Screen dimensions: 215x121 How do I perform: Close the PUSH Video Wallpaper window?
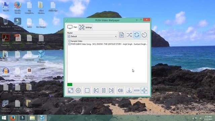(x=146, y=20)
